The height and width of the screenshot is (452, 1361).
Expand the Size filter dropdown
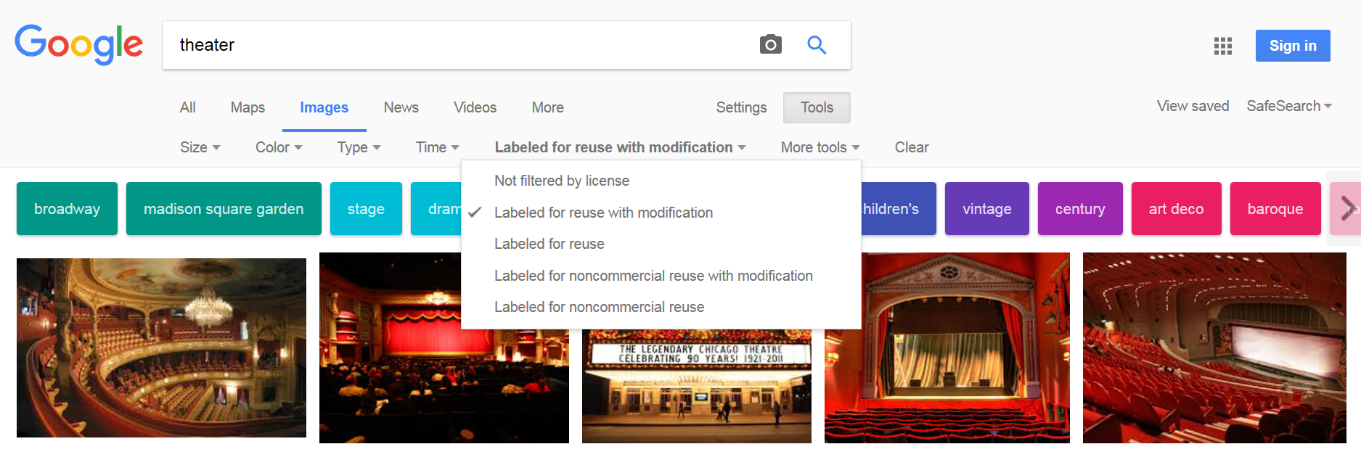click(200, 147)
